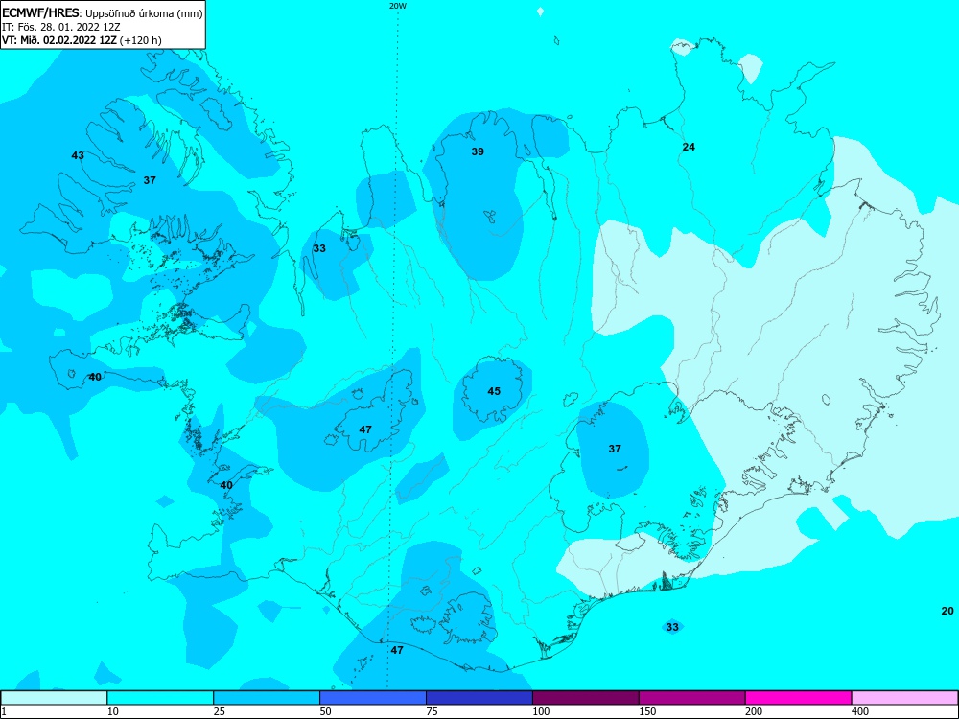The width and height of the screenshot is (959, 719).
Task: Click the precipitation value 20 over the sea
Action: click(947, 611)
